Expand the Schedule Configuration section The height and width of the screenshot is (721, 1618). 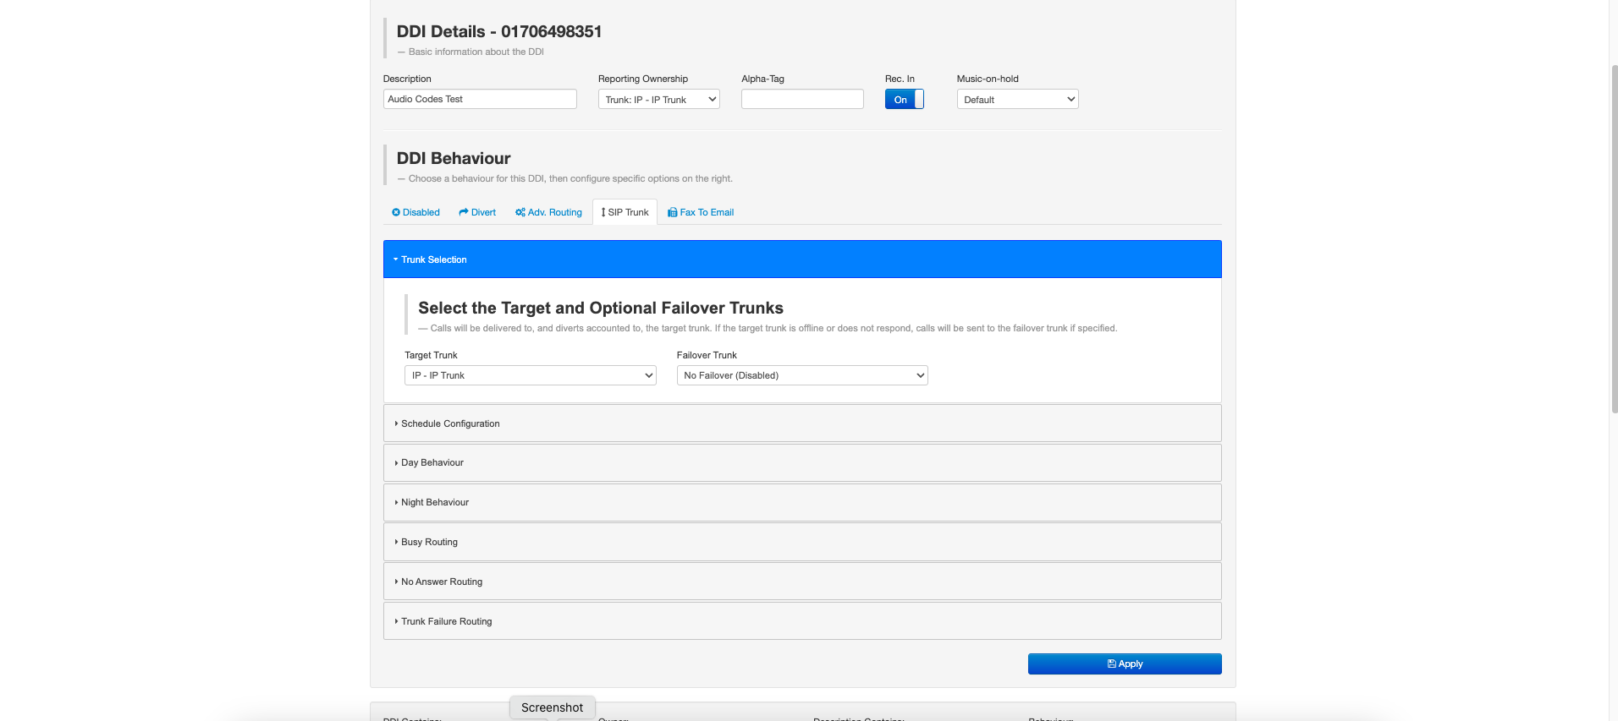pyautogui.click(x=450, y=423)
